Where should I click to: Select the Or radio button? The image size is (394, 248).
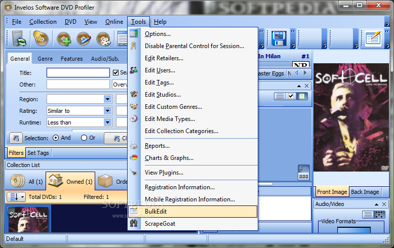(84, 138)
